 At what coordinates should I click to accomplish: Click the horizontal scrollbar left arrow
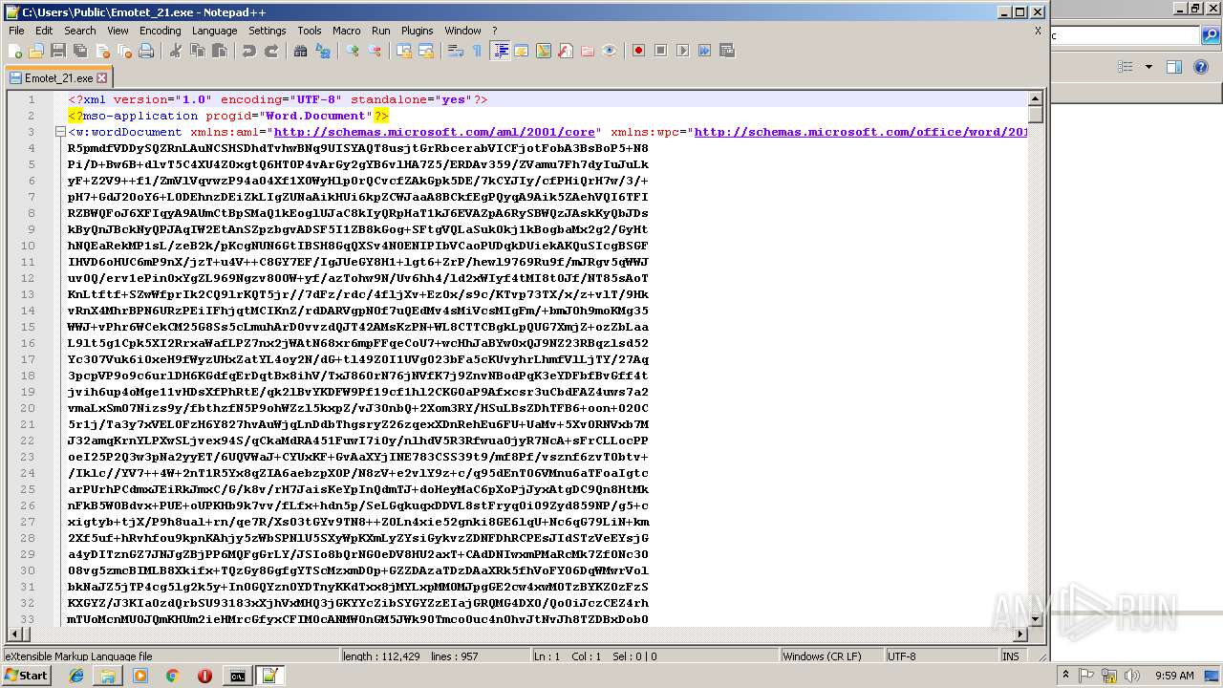[x=13, y=634]
